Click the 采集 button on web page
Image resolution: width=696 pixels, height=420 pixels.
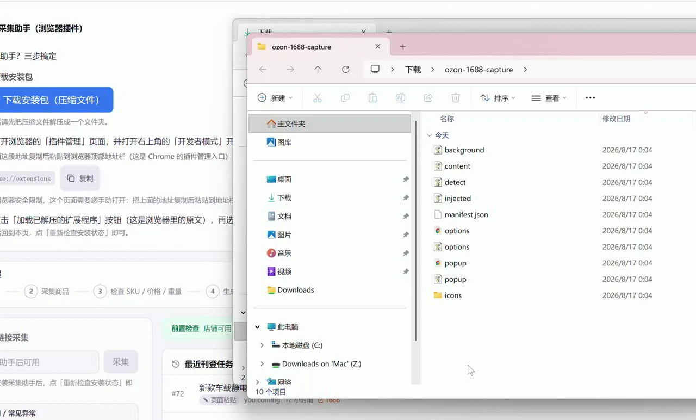[121, 362]
